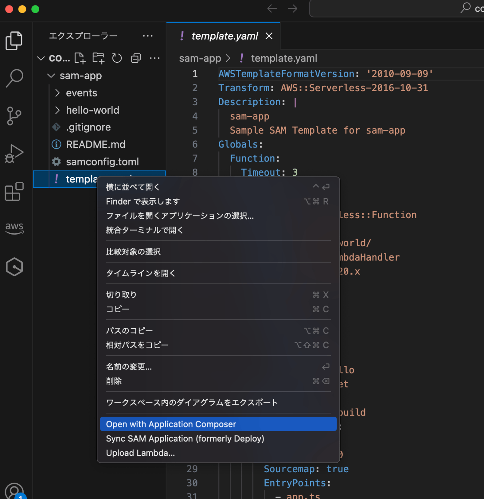This screenshot has width=484, height=499.
Task: Choose タイムラインを開く menu entry
Action: point(218,273)
